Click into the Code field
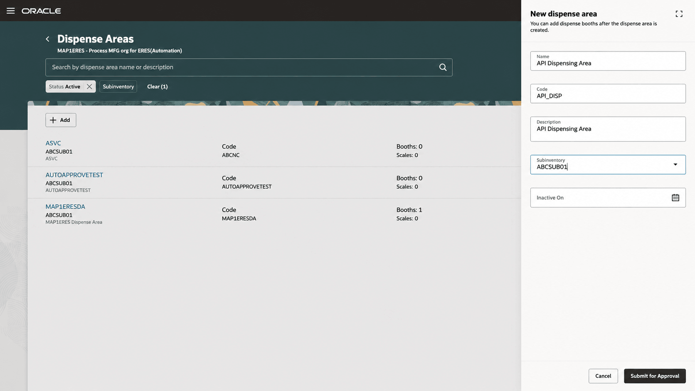 pos(608,93)
